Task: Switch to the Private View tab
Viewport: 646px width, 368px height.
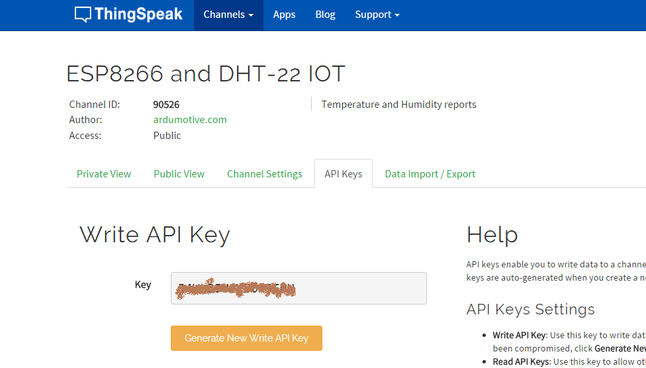Action: pos(104,174)
